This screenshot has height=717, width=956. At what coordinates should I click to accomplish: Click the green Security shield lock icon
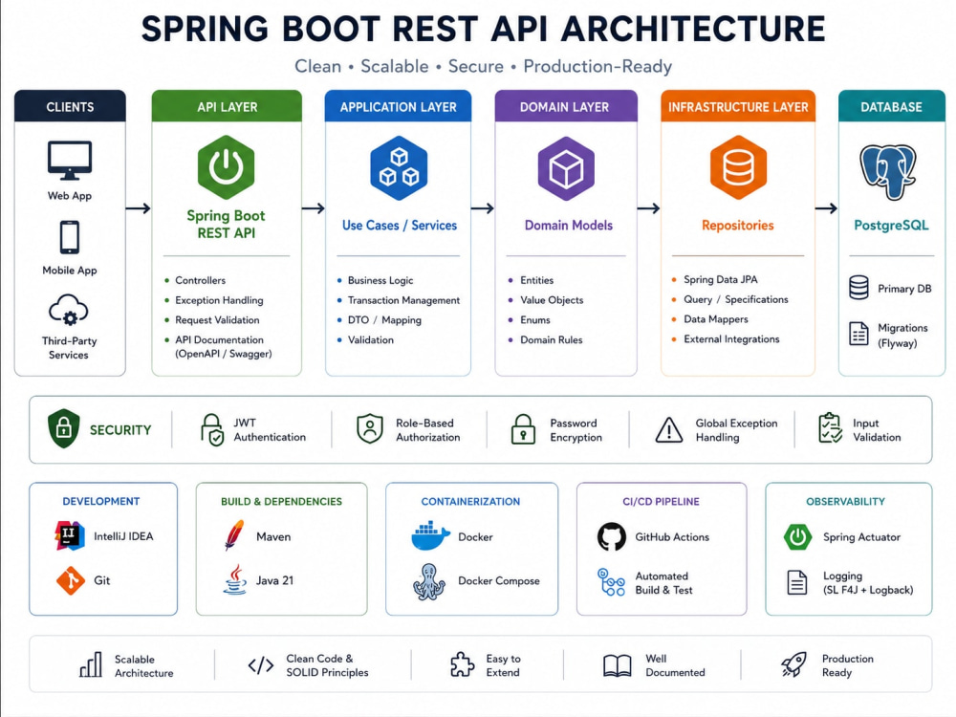click(x=63, y=428)
